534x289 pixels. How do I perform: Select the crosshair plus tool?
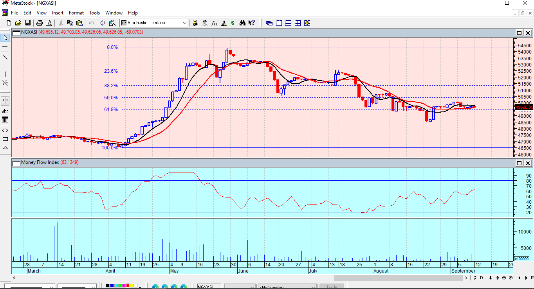coord(5,47)
